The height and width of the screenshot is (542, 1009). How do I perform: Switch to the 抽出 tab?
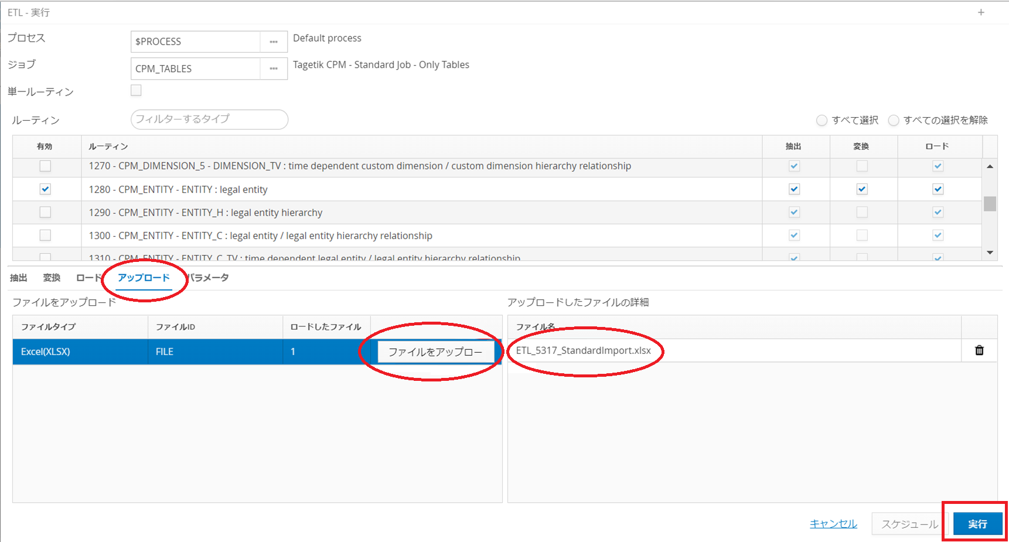pos(19,278)
